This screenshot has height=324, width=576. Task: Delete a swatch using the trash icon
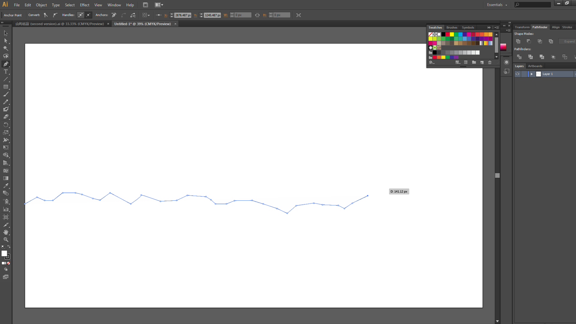tap(490, 62)
